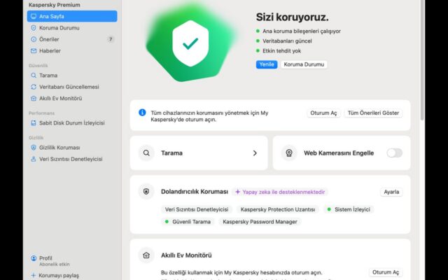
Task: Click the house icon in Akıllı Ev Monitörü card
Action: [x=146, y=255]
